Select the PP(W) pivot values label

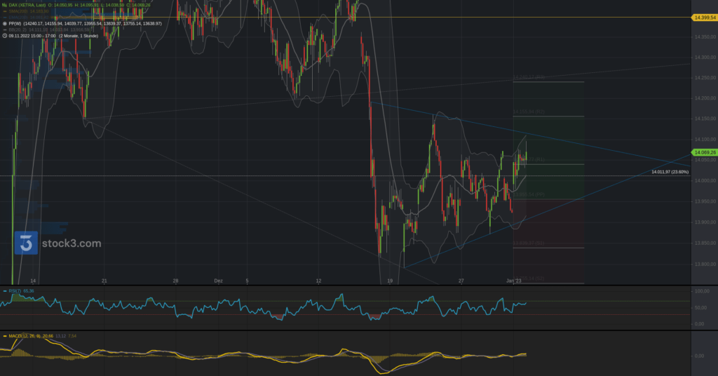pos(15,24)
